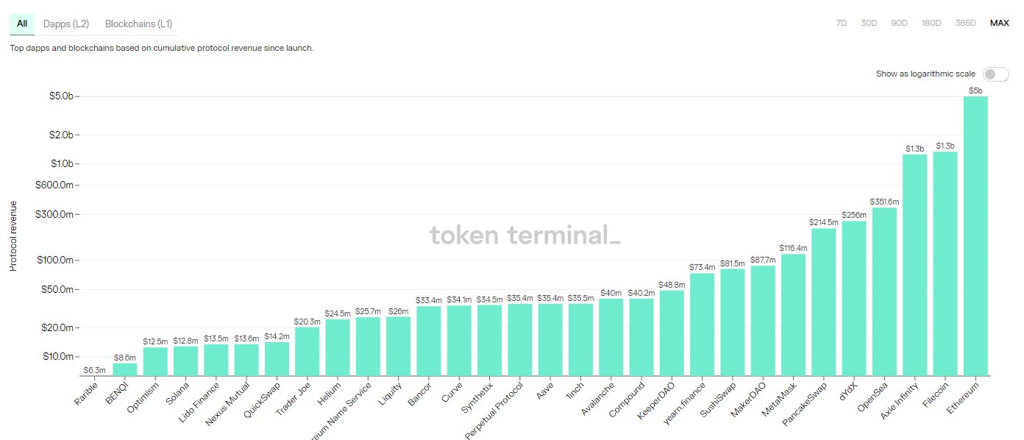Click the Filecoin revenue bar
1024x440 pixels.
[945, 263]
